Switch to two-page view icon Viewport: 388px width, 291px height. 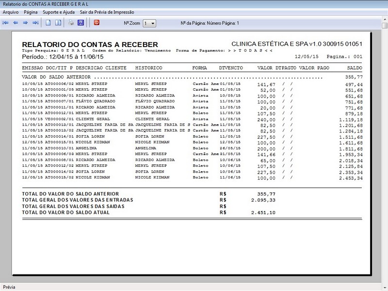pos(58,23)
